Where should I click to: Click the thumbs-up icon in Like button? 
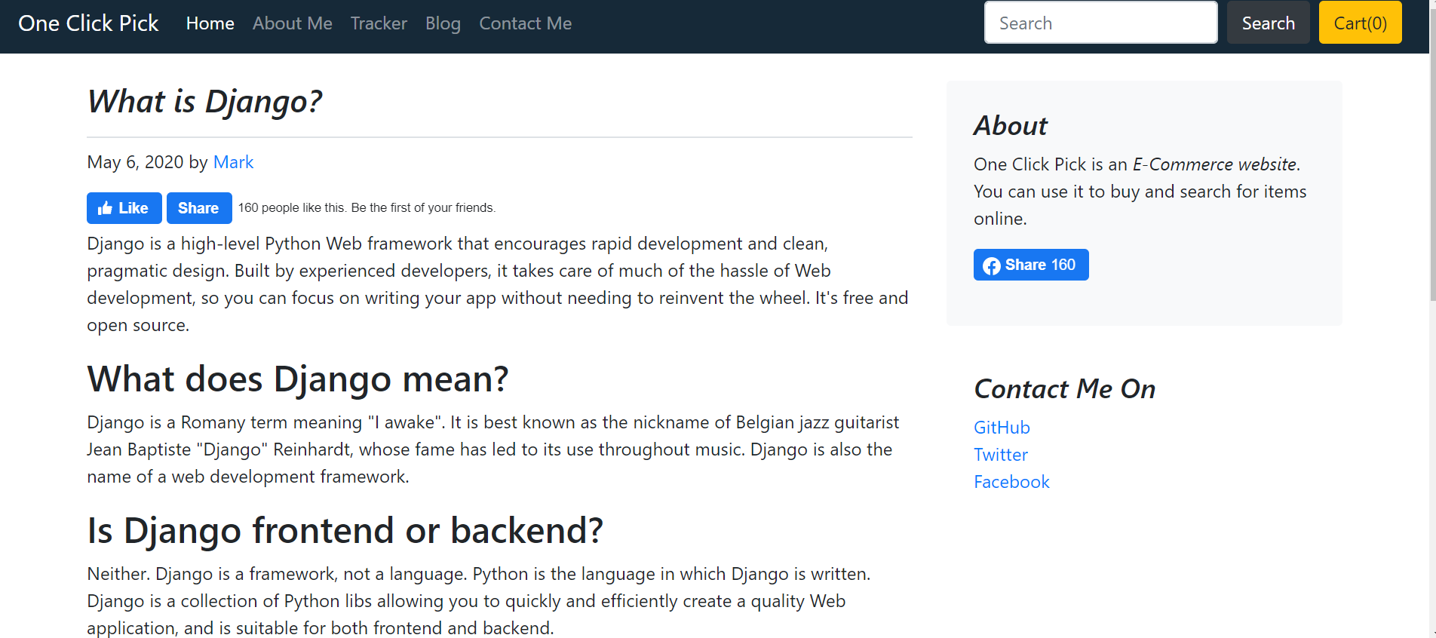(x=105, y=208)
